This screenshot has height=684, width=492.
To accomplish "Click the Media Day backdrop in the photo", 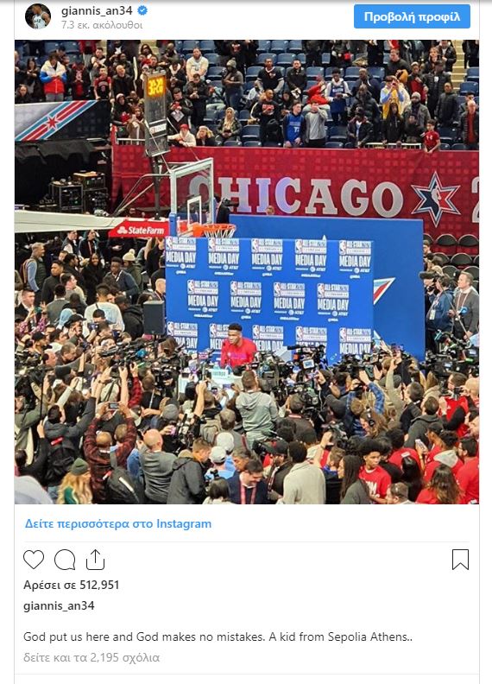I will pyautogui.click(x=269, y=294).
